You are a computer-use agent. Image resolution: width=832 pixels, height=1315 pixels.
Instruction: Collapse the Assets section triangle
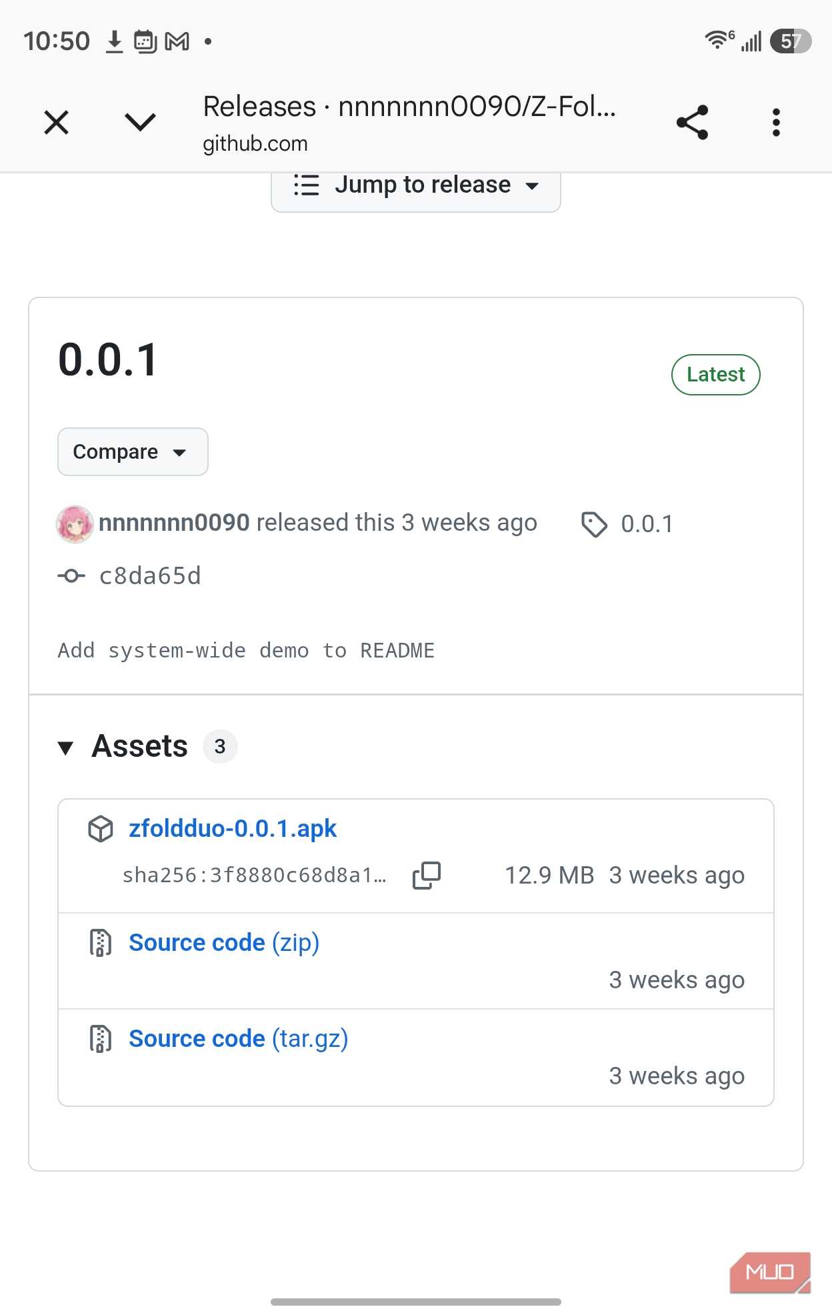[x=65, y=748]
